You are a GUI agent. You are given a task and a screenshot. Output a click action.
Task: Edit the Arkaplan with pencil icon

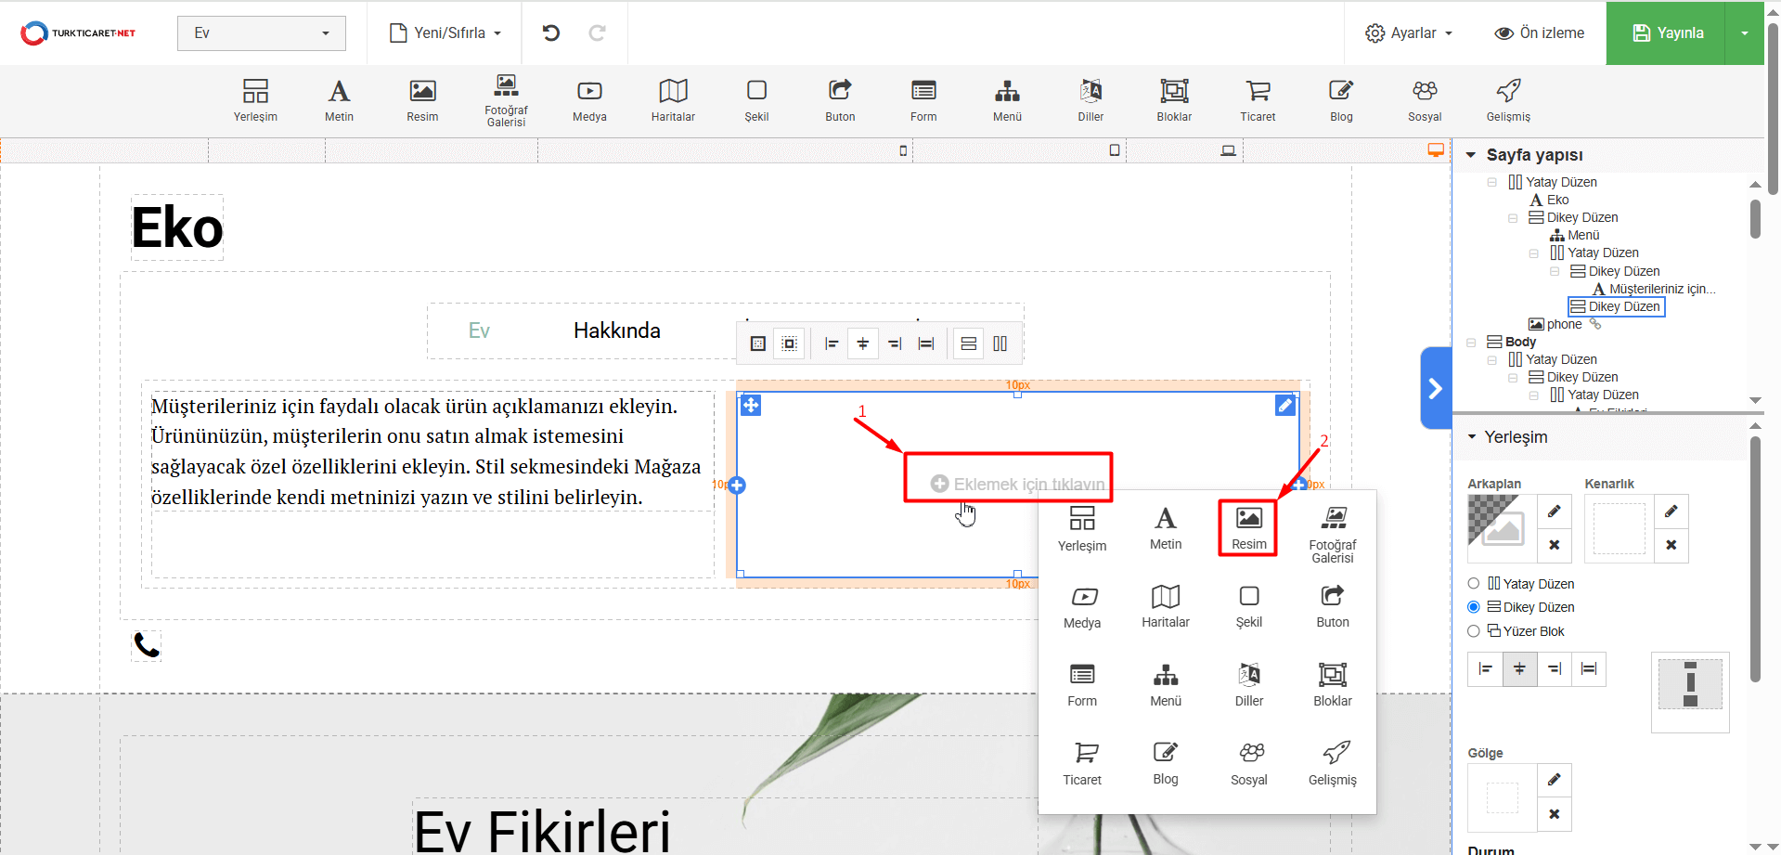[x=1554, y=512]
